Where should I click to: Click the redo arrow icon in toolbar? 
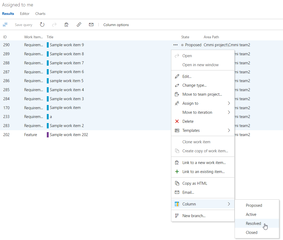pyautogui.click(x=54, y=24)
